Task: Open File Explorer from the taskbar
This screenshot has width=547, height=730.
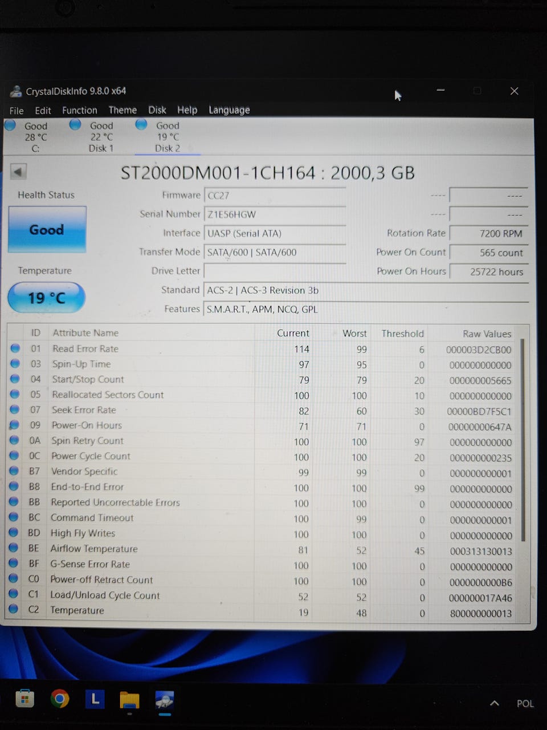Action: tap(129, 700)
